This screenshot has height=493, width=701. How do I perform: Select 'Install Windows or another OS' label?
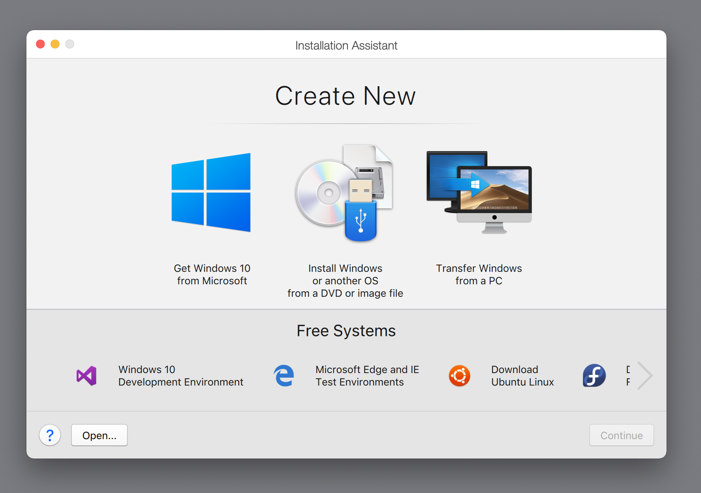(345, 281)
